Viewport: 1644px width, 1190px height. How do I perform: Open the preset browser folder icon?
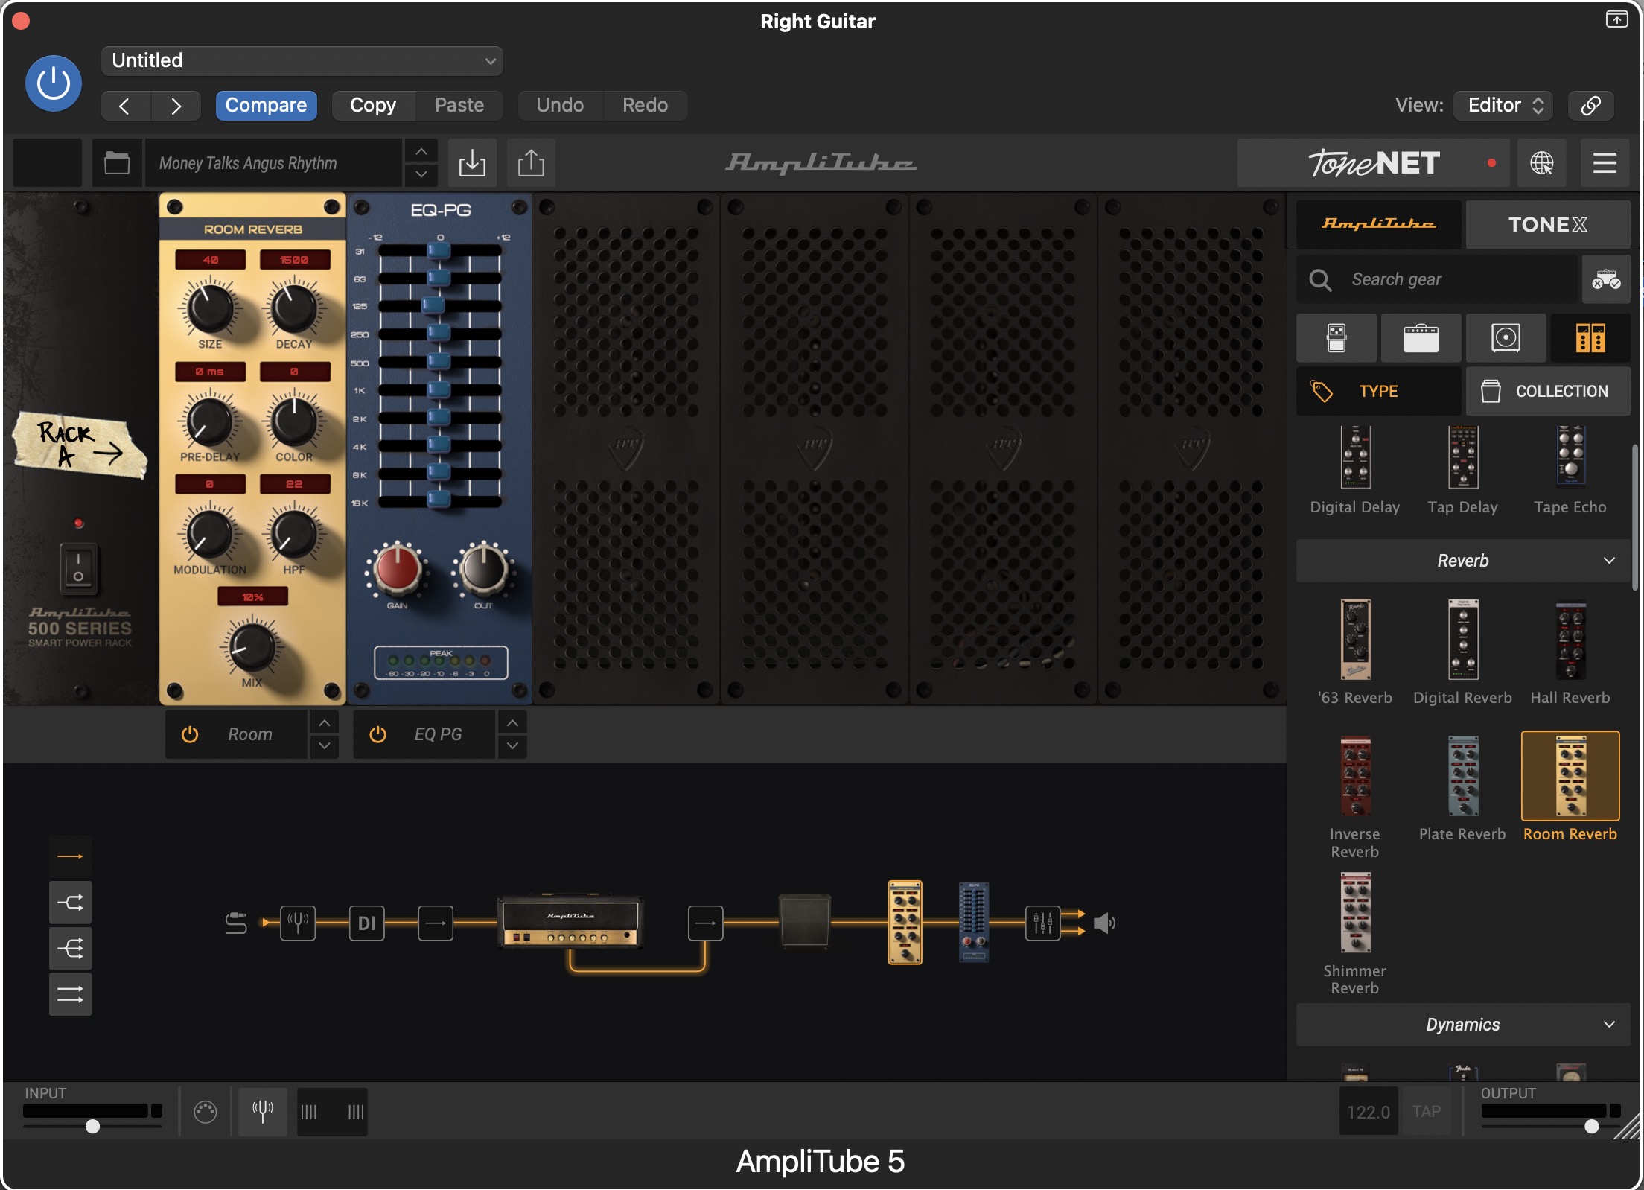coord(117,162)
